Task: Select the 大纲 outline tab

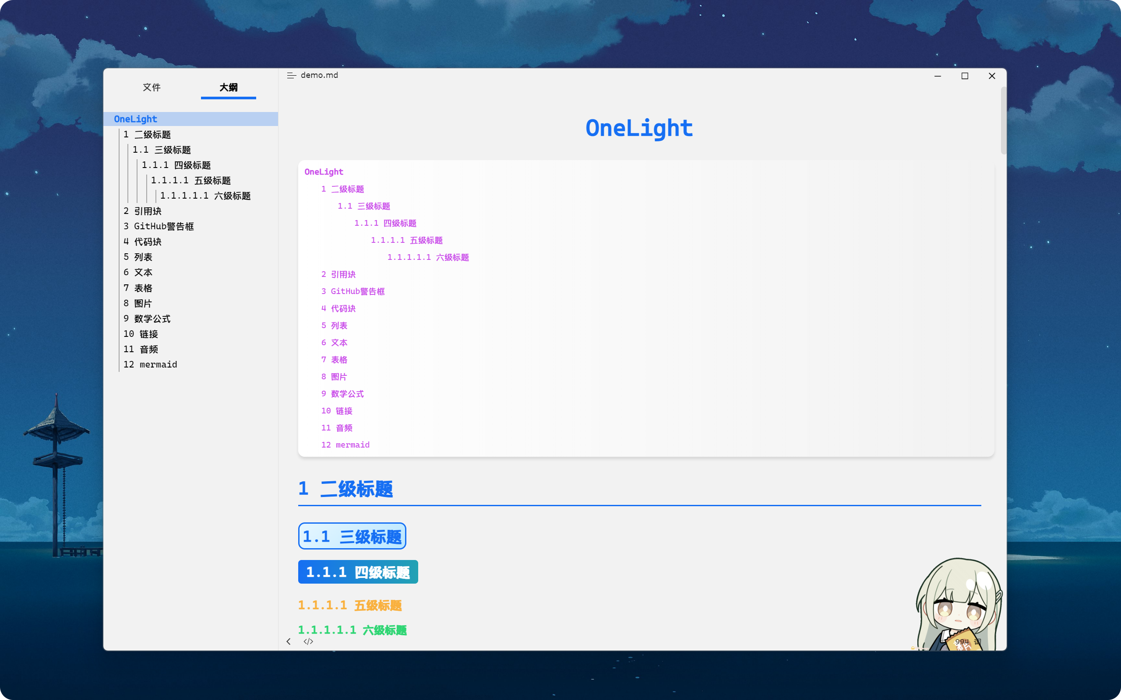Action: click(x=229, y=87)
